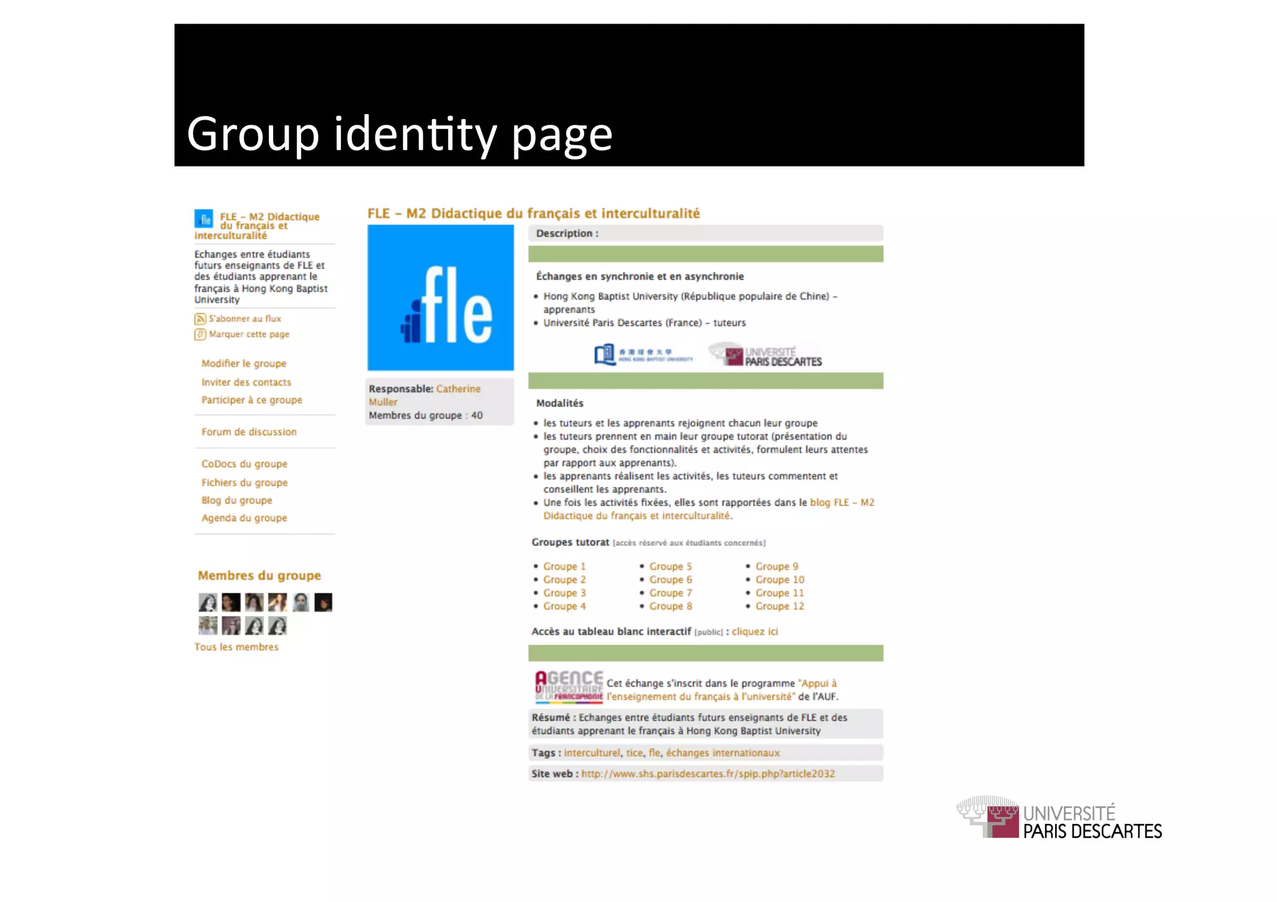Click the RSS feed icon beside S'abonner au flux
Viewport: 1277px width, 902px height.
pyautogui.click(x=200, y=319)
